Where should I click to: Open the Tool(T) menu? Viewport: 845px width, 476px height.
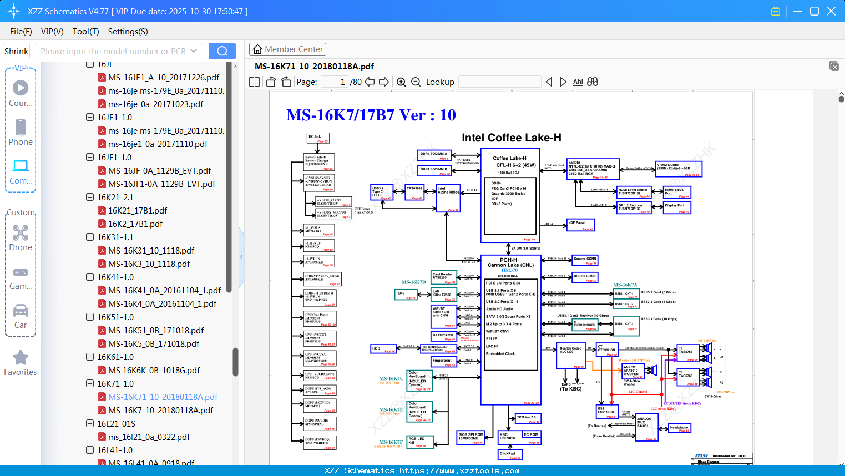(x=86, y=32)
